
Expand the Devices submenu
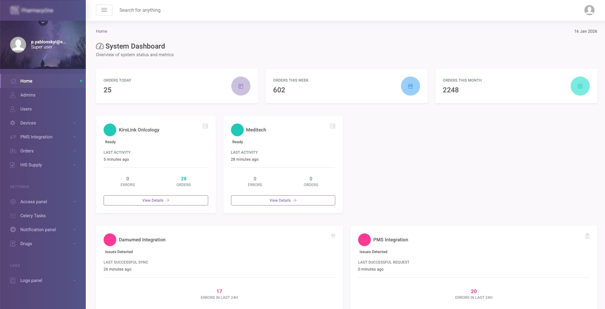pos(74,123)
